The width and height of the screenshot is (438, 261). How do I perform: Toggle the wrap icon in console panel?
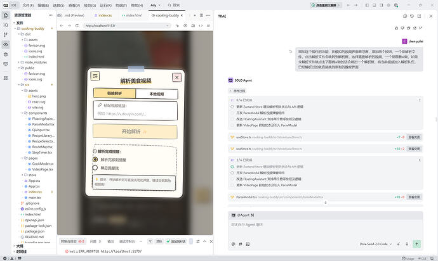pyautogui.click(x=198, y=241)
